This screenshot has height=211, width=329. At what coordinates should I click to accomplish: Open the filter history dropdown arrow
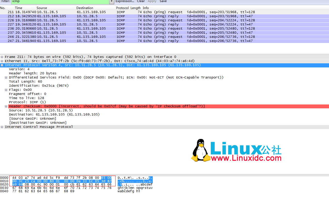click(111, 2)
